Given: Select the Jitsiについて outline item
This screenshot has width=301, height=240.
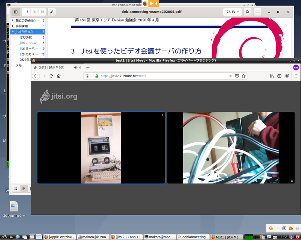Looking at the screenshot, I should click(29, 43).
